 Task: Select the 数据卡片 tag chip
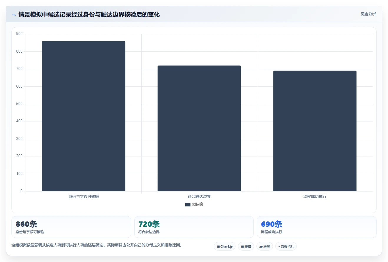pyautogui.click(x=286, y=246)
